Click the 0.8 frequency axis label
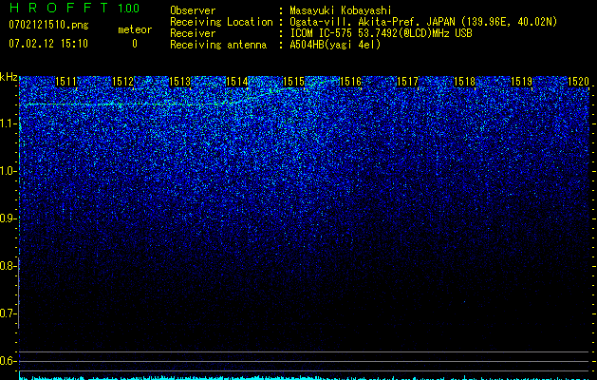 (x=8, y=266)
